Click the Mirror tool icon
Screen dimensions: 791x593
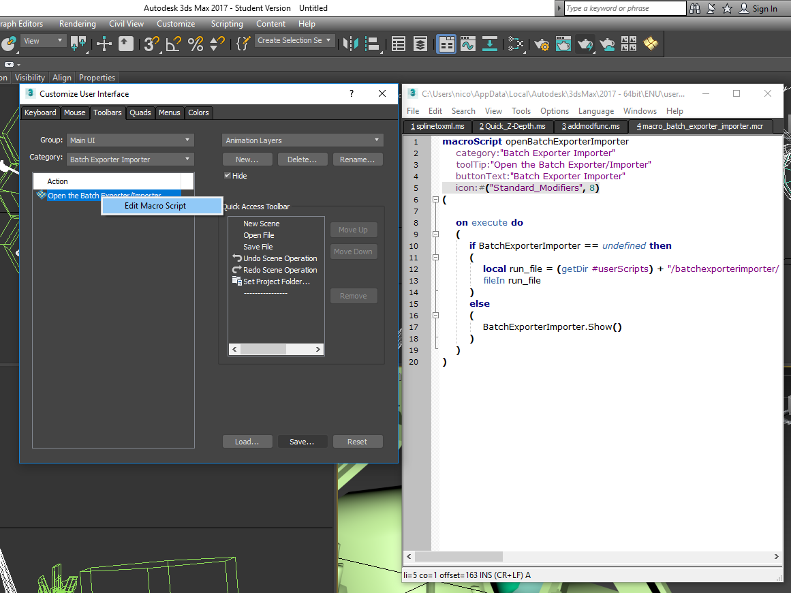coord(351,44)
